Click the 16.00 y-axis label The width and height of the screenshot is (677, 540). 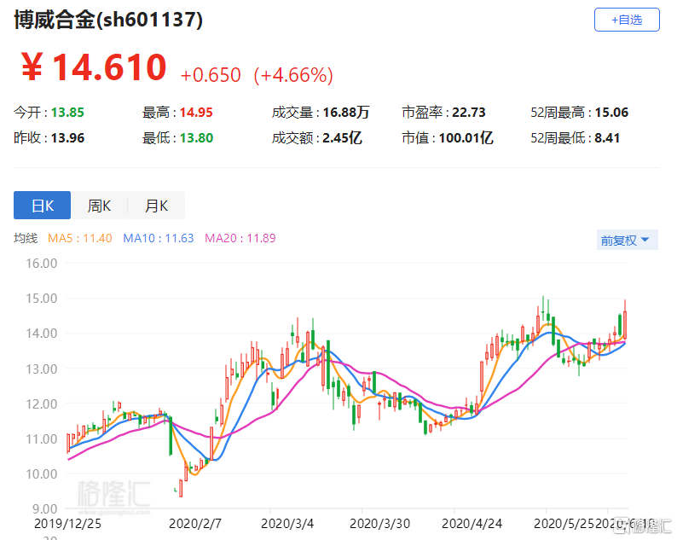pyautogui.click(x=42, y=263)
